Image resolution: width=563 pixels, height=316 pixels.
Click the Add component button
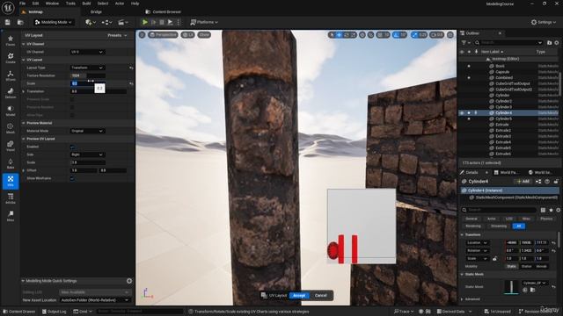[x=523, y=182]
